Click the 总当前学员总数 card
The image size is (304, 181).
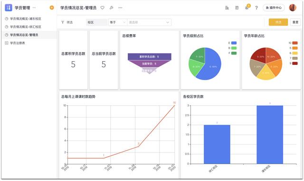coord(104,60)
